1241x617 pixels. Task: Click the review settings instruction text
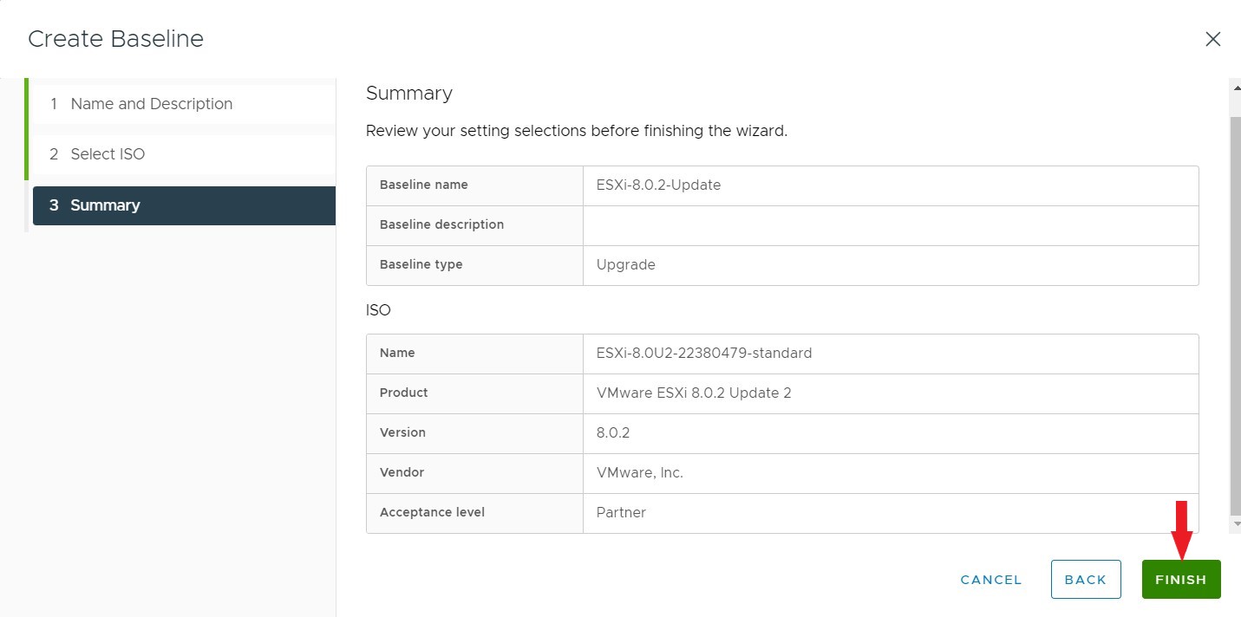[x=577, y=132]
